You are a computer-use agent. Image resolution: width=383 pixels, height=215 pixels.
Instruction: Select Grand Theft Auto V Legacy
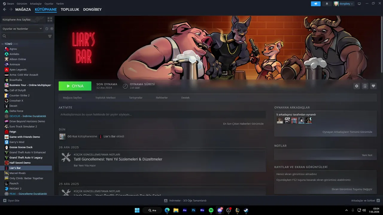[x=26, y=158]
